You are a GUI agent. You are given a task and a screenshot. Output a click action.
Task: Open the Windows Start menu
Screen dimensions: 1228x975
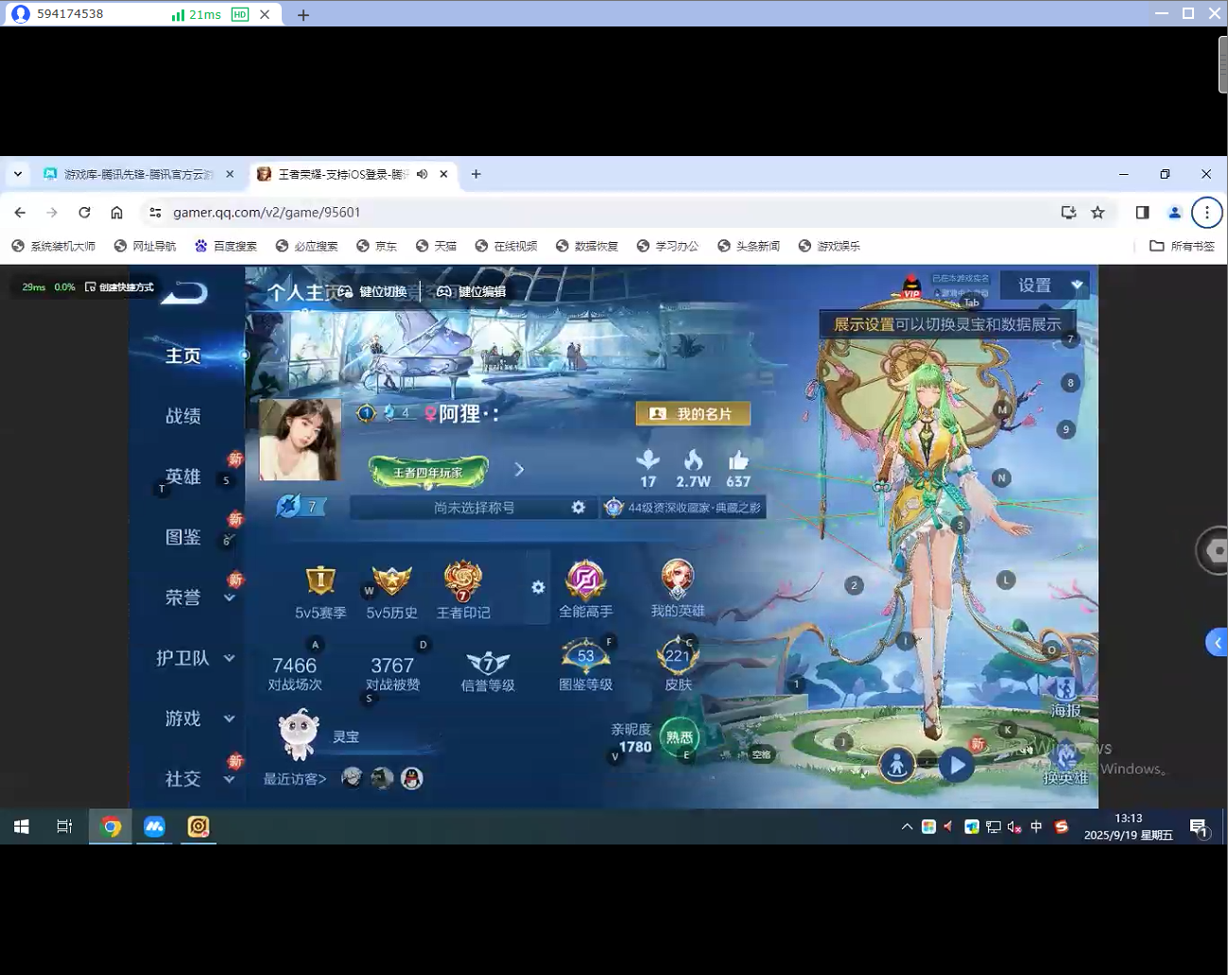(x=22, y=827)
